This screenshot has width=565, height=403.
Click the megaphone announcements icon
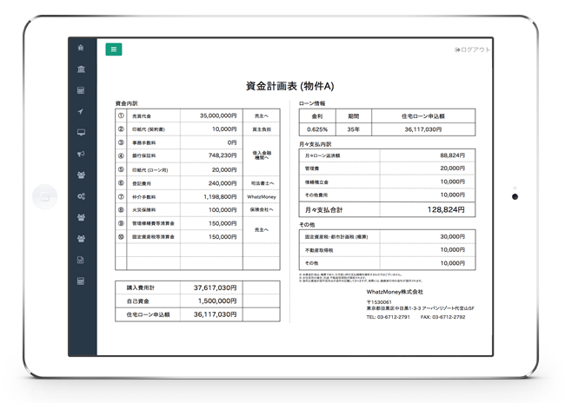(81, 154)
